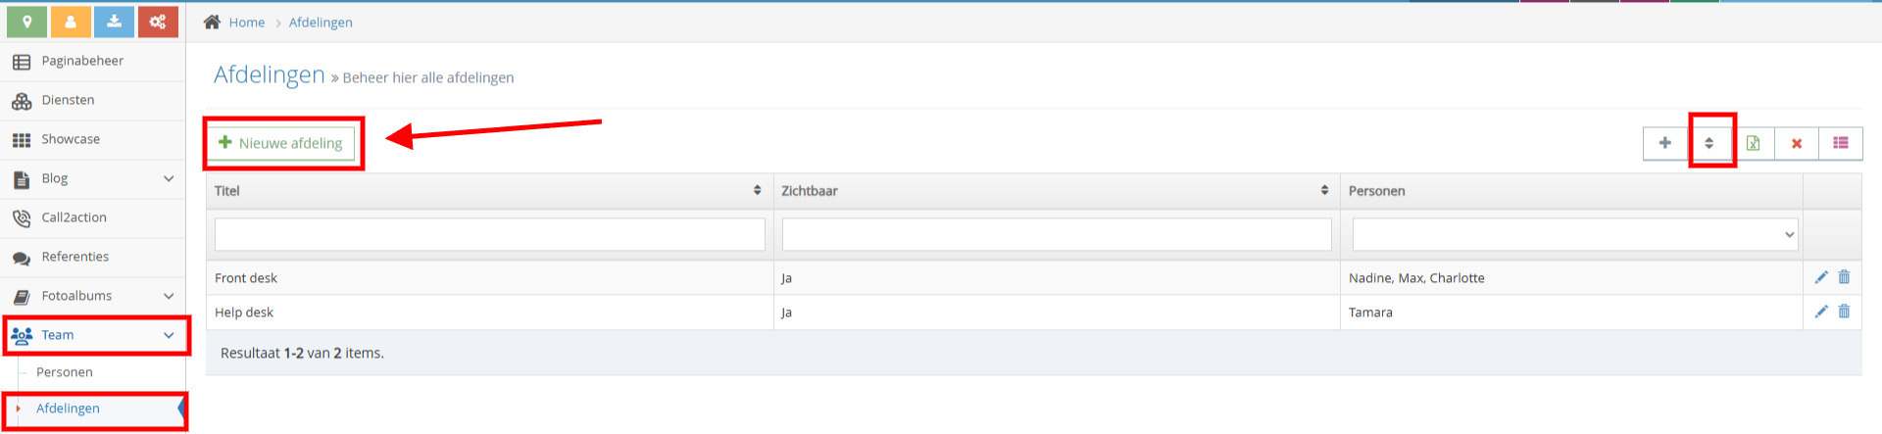Click the blue download icon
The width and height of the screenshot is (1882, 434).
pos(115,22)
